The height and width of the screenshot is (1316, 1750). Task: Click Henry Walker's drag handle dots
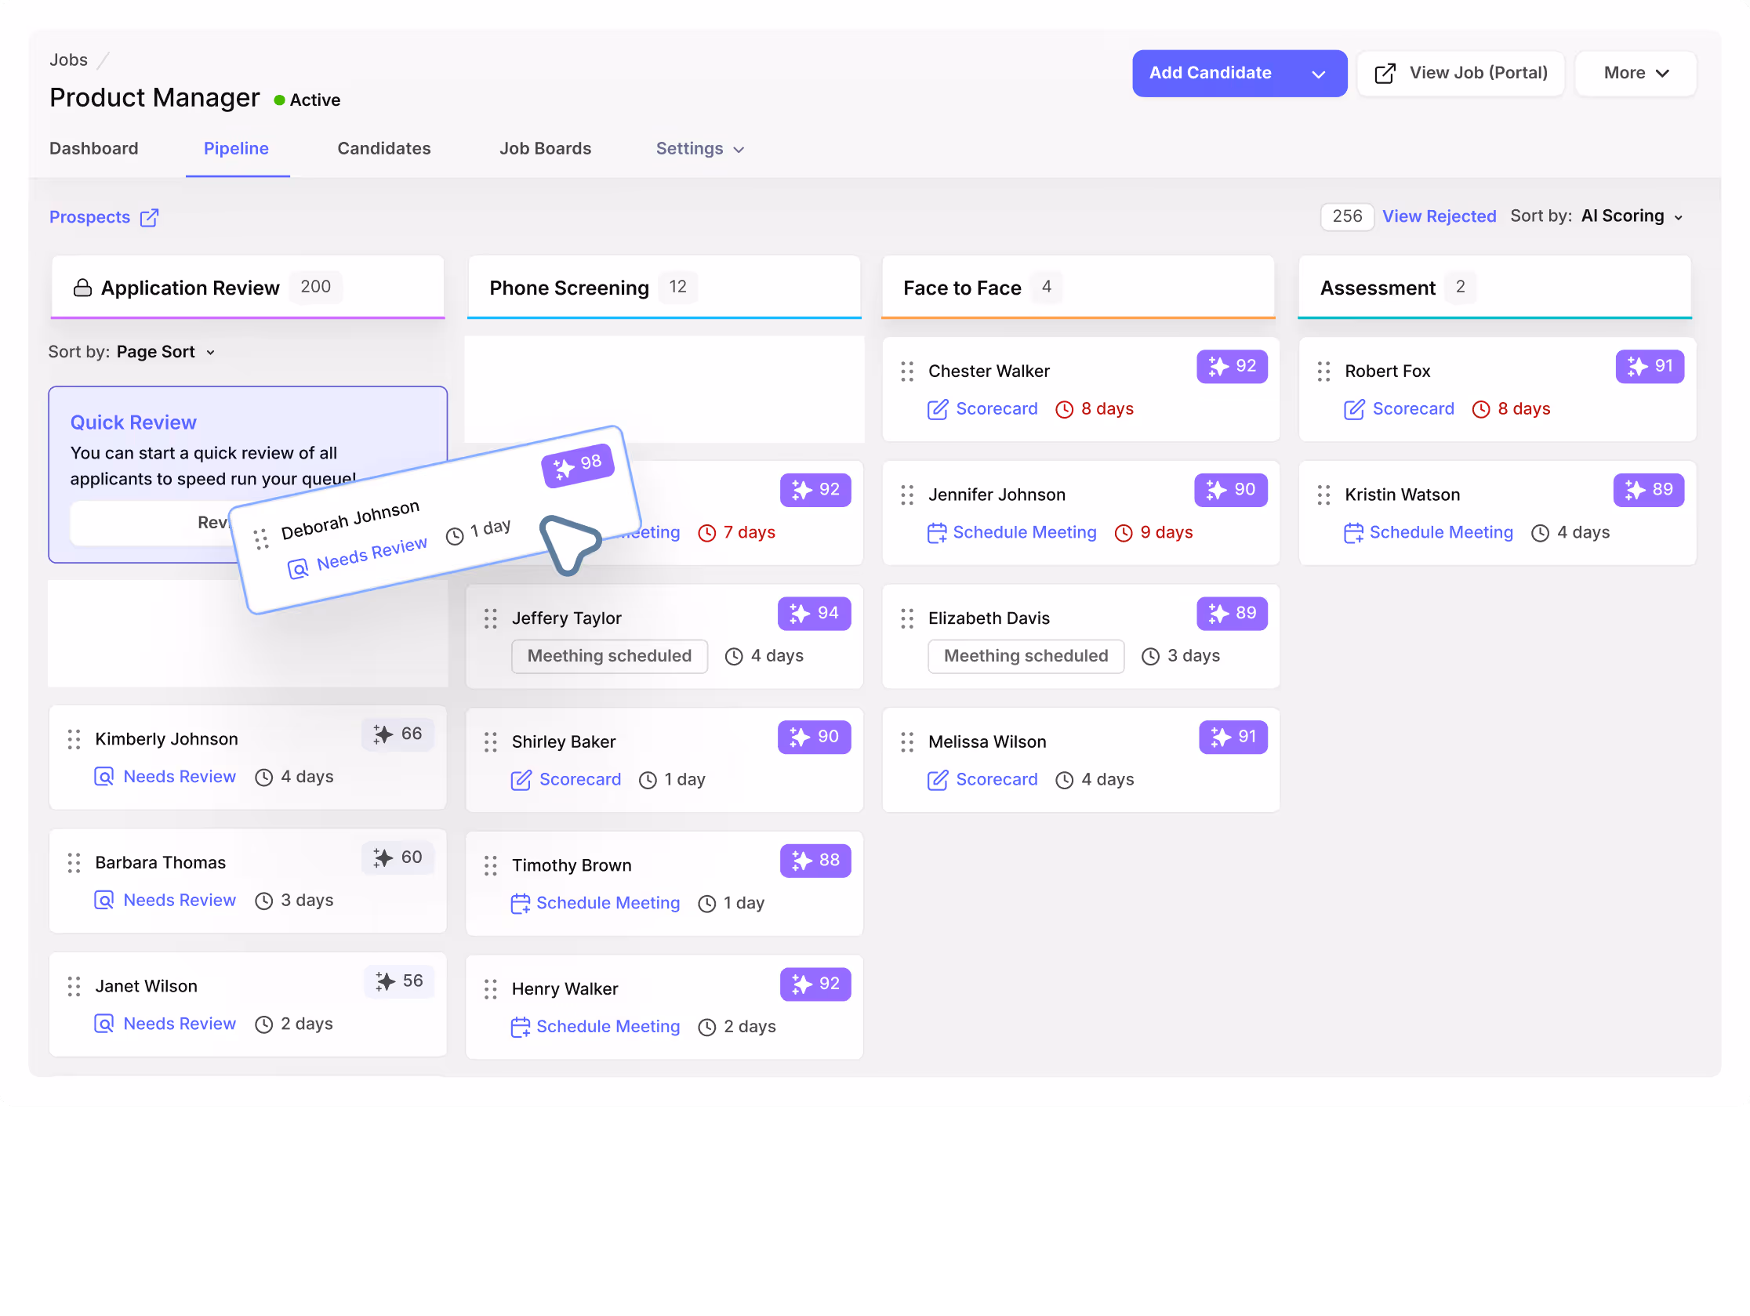coord(491,989)
